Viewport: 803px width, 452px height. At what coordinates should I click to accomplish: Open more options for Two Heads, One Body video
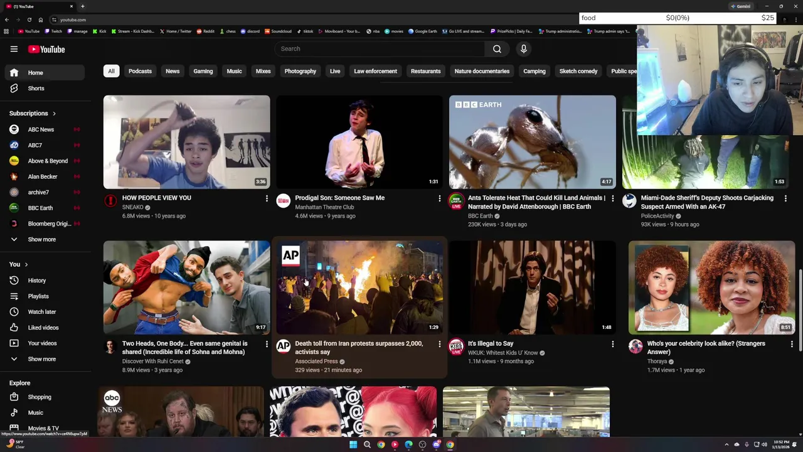point(267,344)
